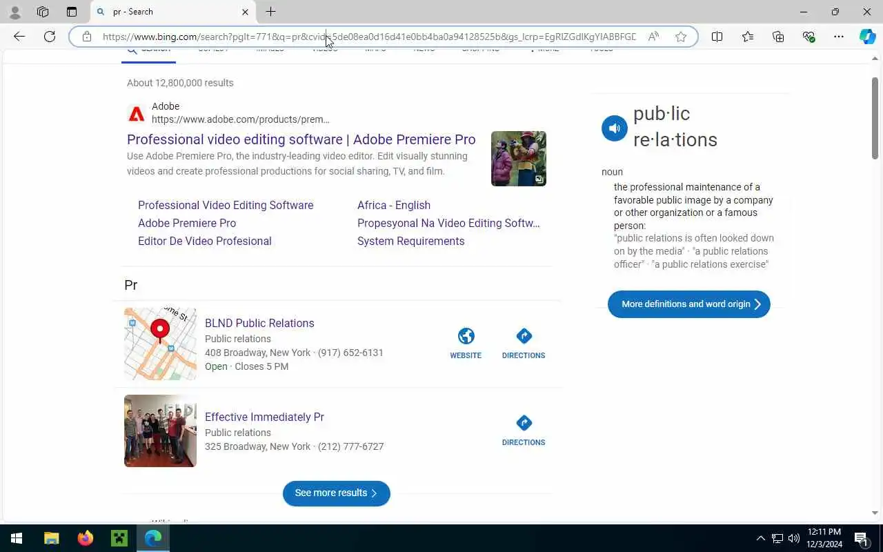883x552 pixels.
Task: View site information via the lock icon
Action: click(x=86, y=37)
